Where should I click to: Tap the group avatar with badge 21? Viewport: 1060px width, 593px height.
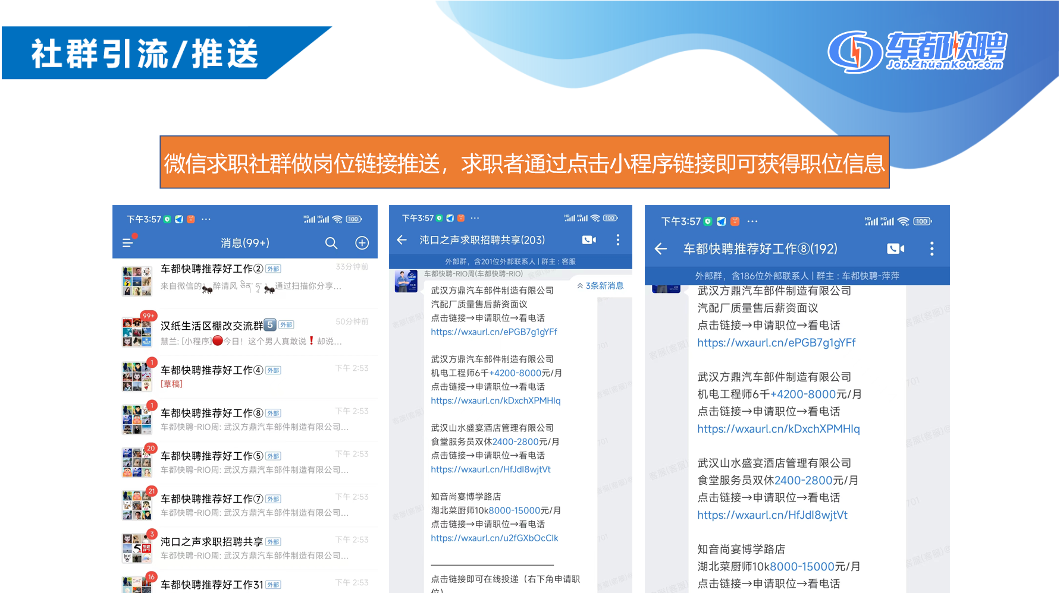click(137, 505)
